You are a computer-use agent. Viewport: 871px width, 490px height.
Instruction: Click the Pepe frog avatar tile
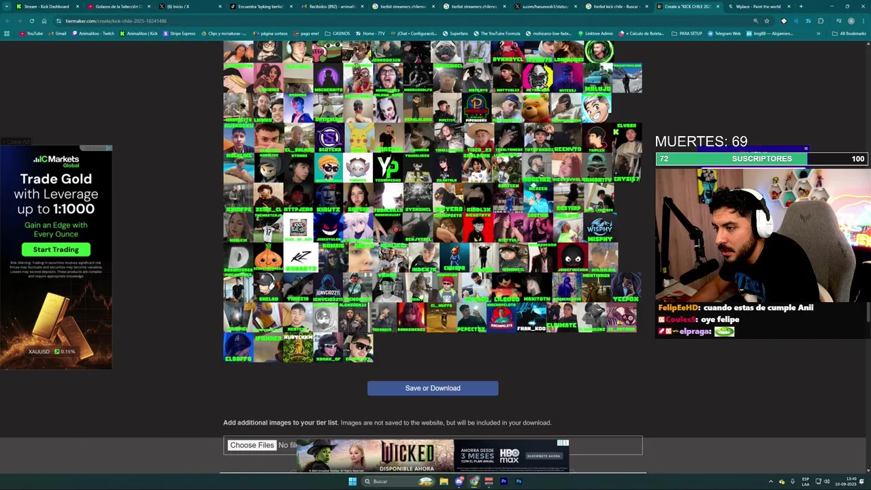tap(328, 51)
